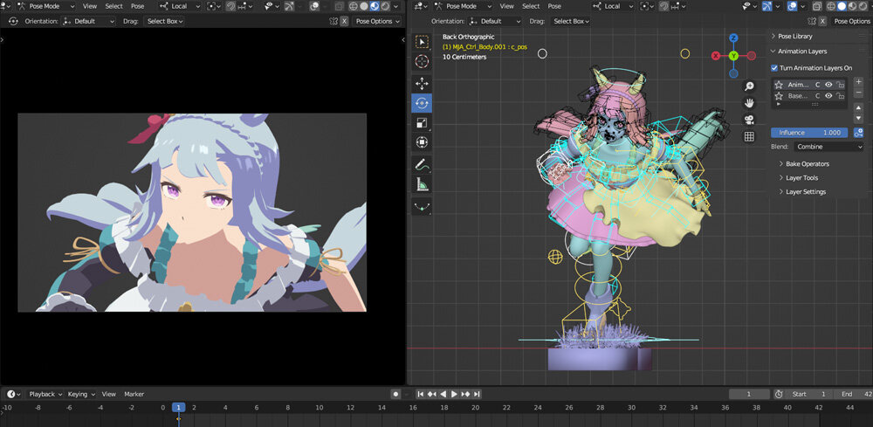Toggle visibility of the Base layer
This screenshot has height=427, width=873.
tap(828, 96)
